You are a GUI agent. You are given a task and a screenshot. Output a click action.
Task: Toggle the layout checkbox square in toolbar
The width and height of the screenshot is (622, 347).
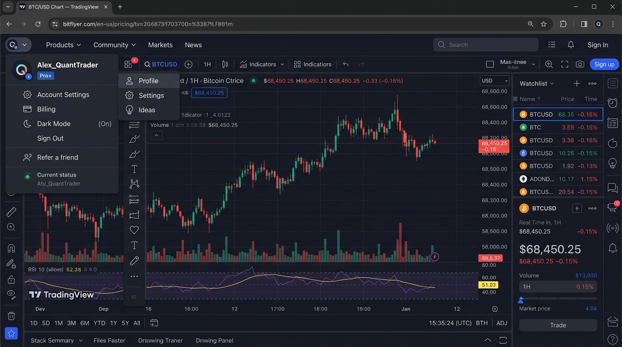coord(490,64)
